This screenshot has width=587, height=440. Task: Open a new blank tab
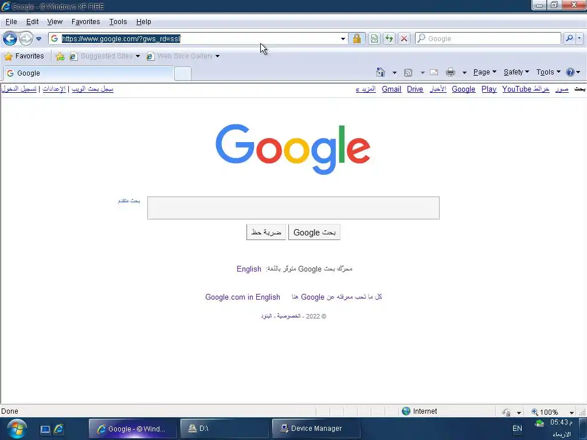pyautogui.click(x=183, y=73)
